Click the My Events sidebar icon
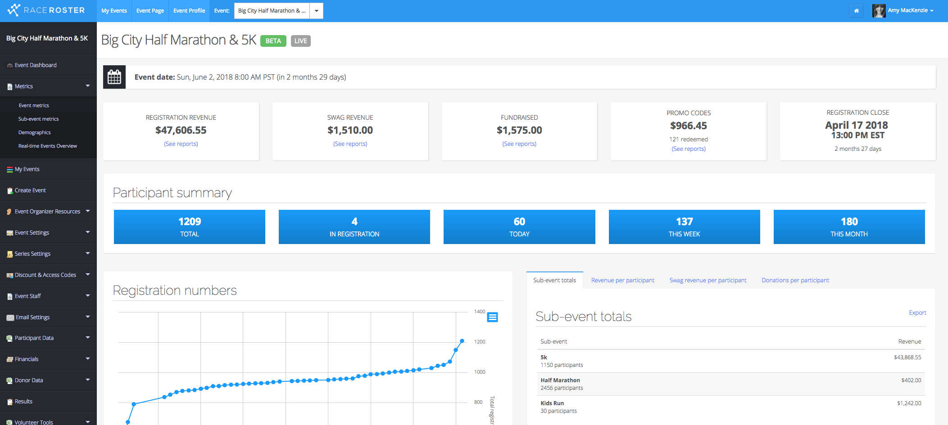This screenshot has height=425, width=948. pos(9,170)
